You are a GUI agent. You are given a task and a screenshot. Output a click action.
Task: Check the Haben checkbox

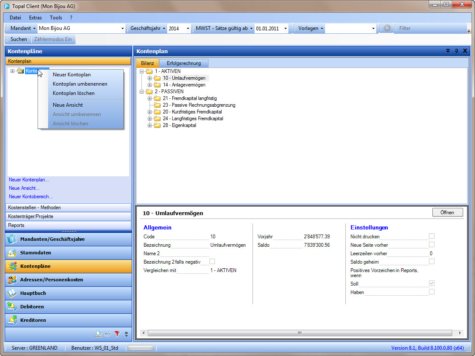[432, 292]
